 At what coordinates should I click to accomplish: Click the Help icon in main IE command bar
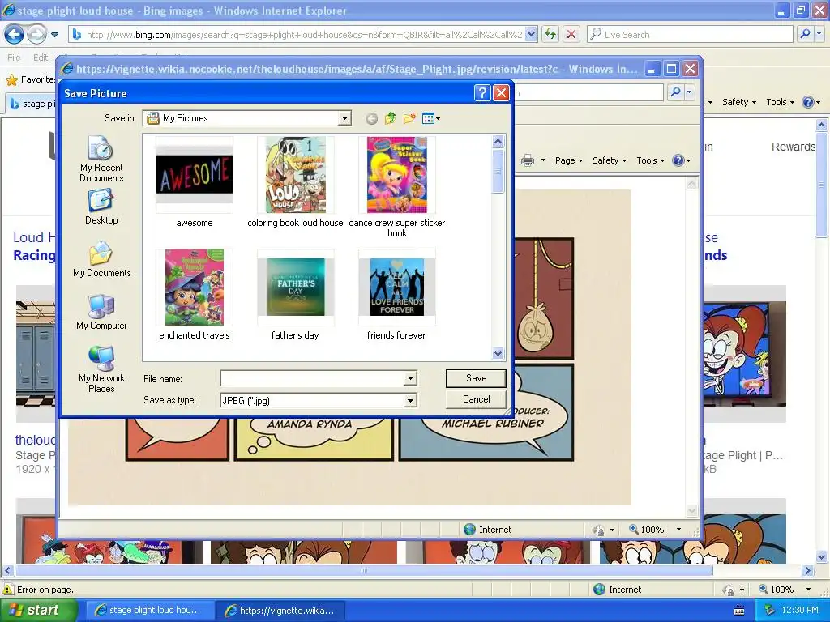pyautogui.click(x=808, y=102)
